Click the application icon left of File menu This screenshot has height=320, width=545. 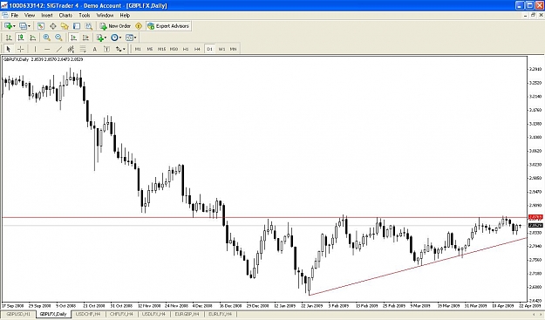click(5, 16)
